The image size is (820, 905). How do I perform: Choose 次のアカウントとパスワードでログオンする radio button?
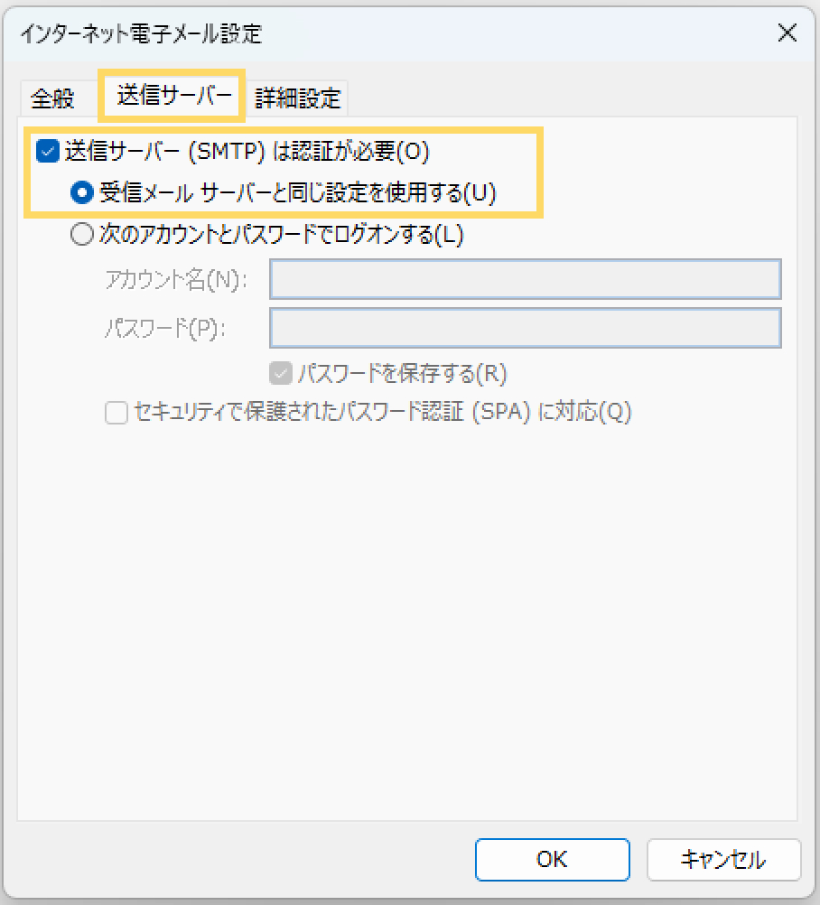(82, 235)
